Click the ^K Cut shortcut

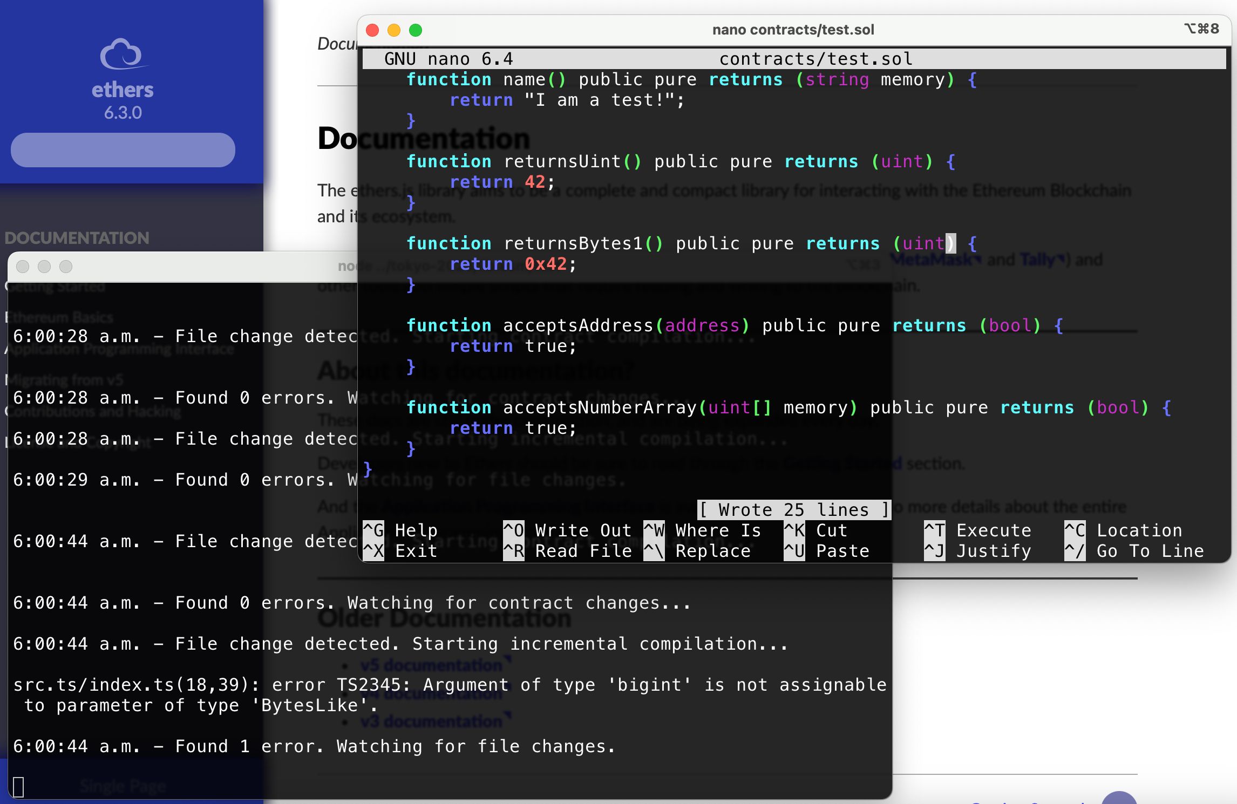[815, 530]
